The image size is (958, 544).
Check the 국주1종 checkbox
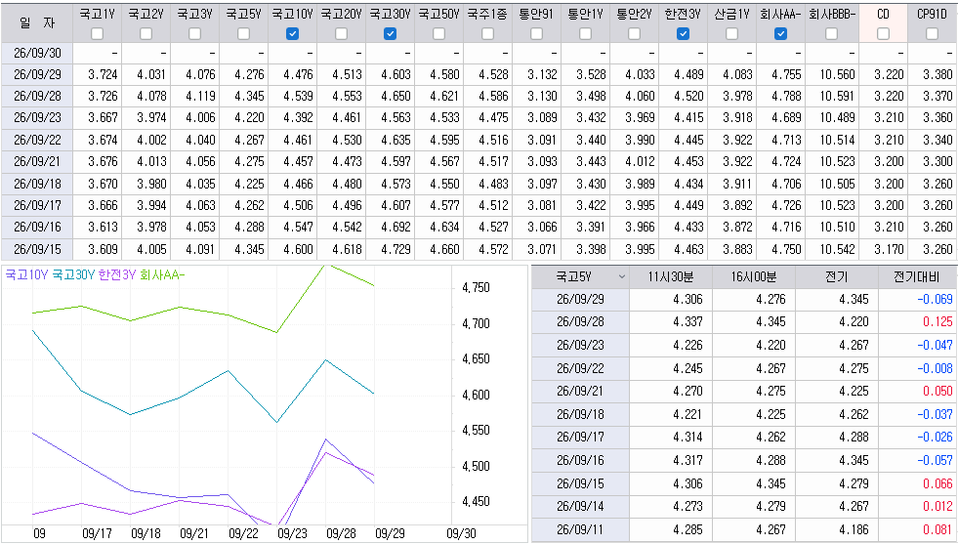click(487, 34)
